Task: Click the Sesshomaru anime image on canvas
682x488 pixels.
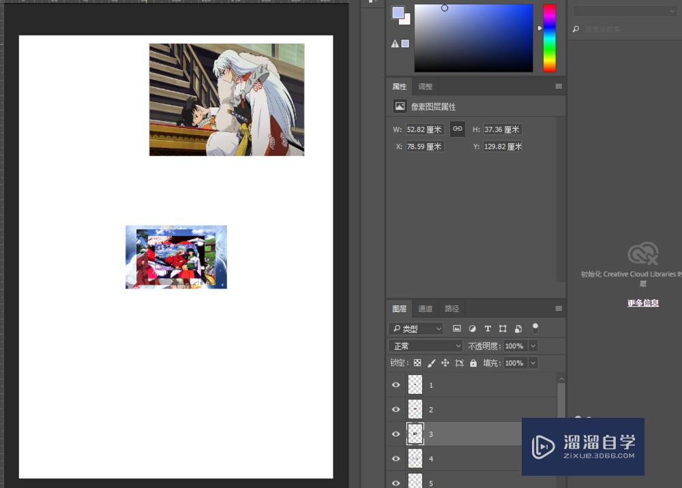Action: coord(226,100)
